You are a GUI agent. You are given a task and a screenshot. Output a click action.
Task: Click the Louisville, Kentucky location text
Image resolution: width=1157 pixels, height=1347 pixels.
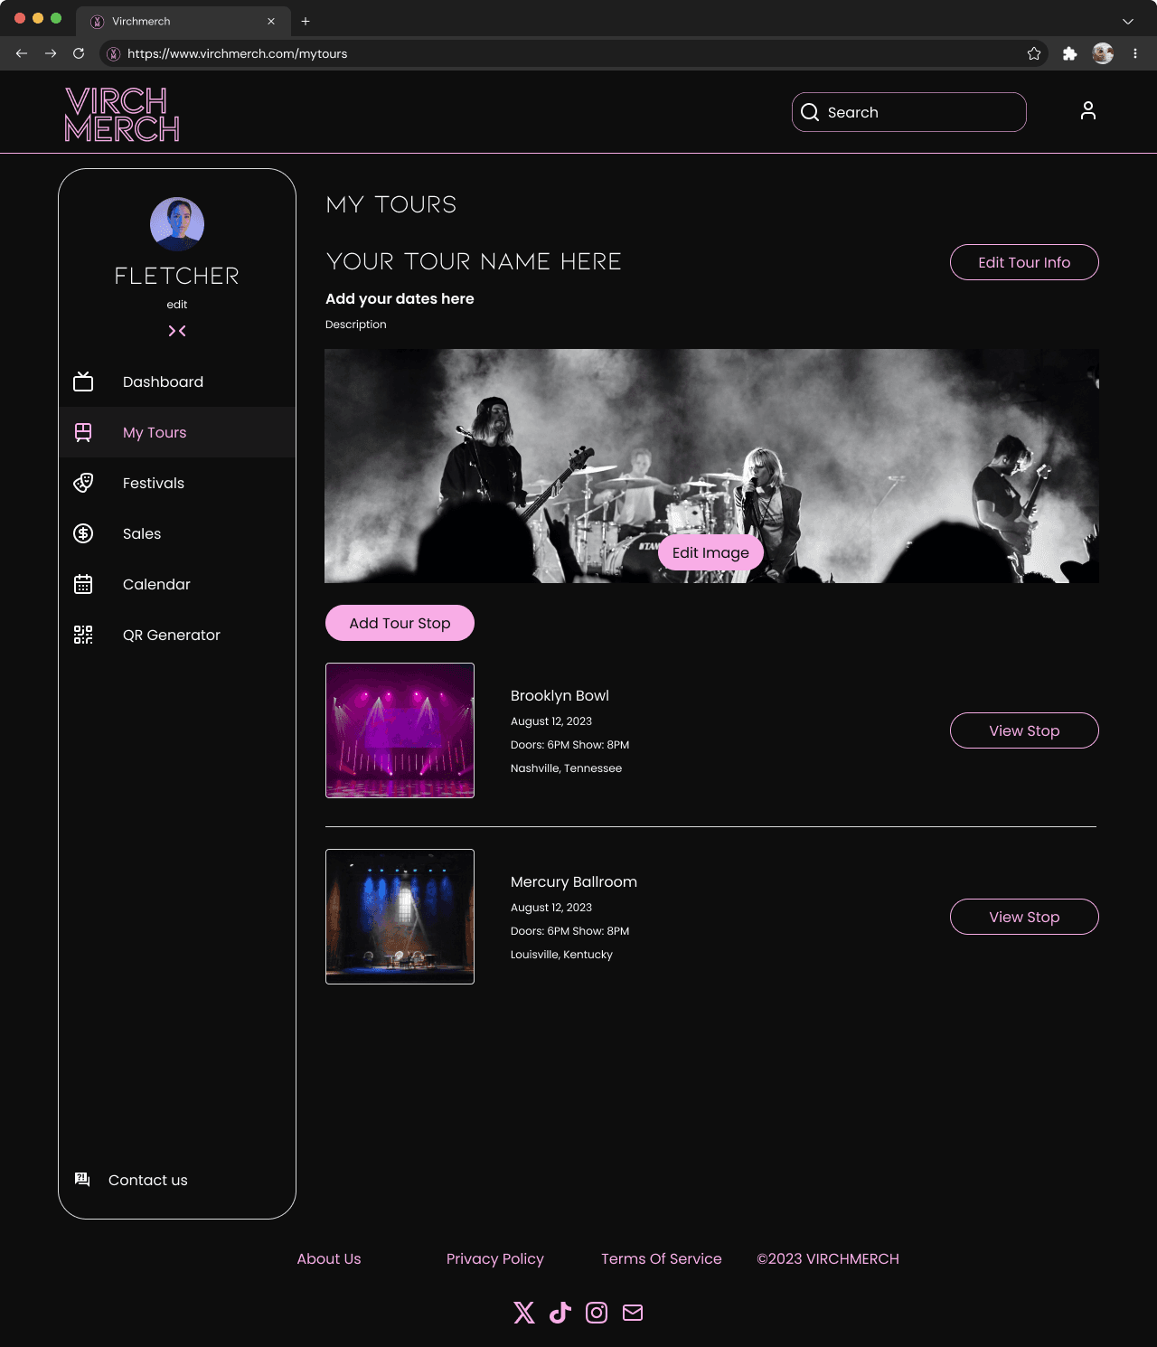pyautogui.click(x=561, y=955)
